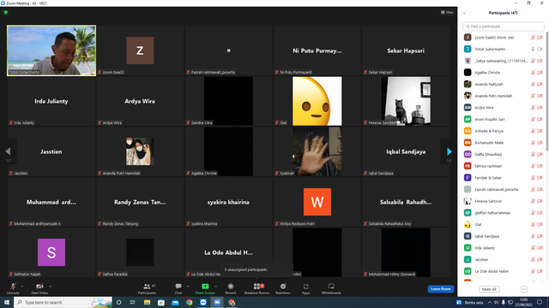549x308 pixels.
Task: Click the Leave Room button
Action: 440,289
